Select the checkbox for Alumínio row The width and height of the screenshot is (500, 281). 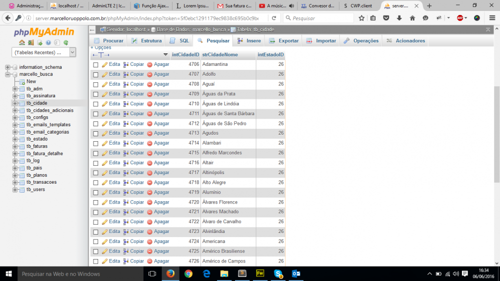(x=95, y=193)
